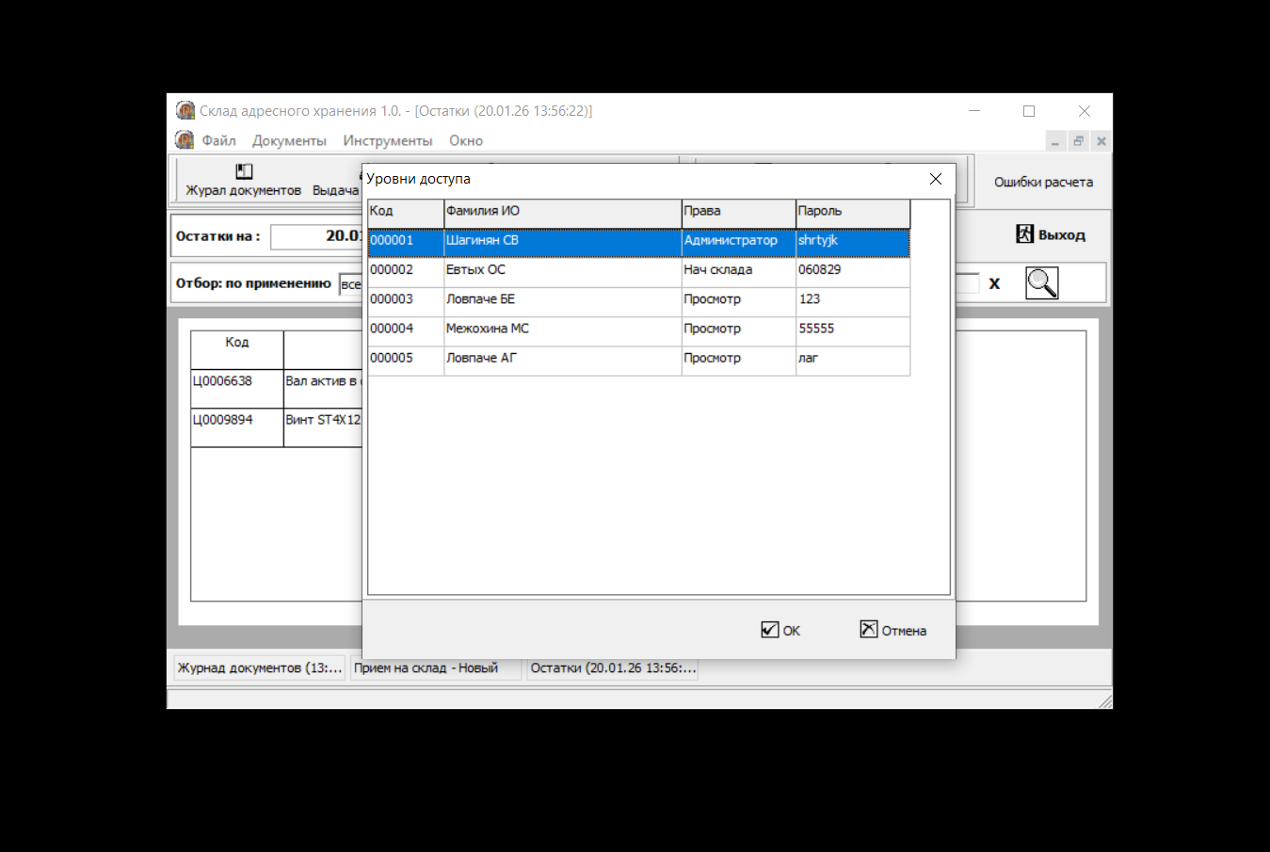Switch to Остатки window tab
Screen dimensions: 1270x852
(x=613, y=668)
